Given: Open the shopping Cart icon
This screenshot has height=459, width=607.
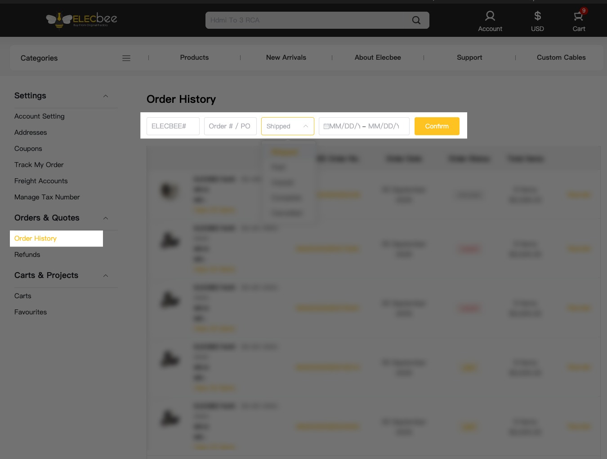Looking at the screenshot, I should pos(578,17).
